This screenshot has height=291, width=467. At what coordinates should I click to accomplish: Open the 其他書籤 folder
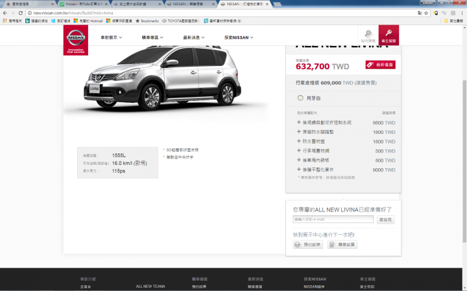[x=453, y=21]
